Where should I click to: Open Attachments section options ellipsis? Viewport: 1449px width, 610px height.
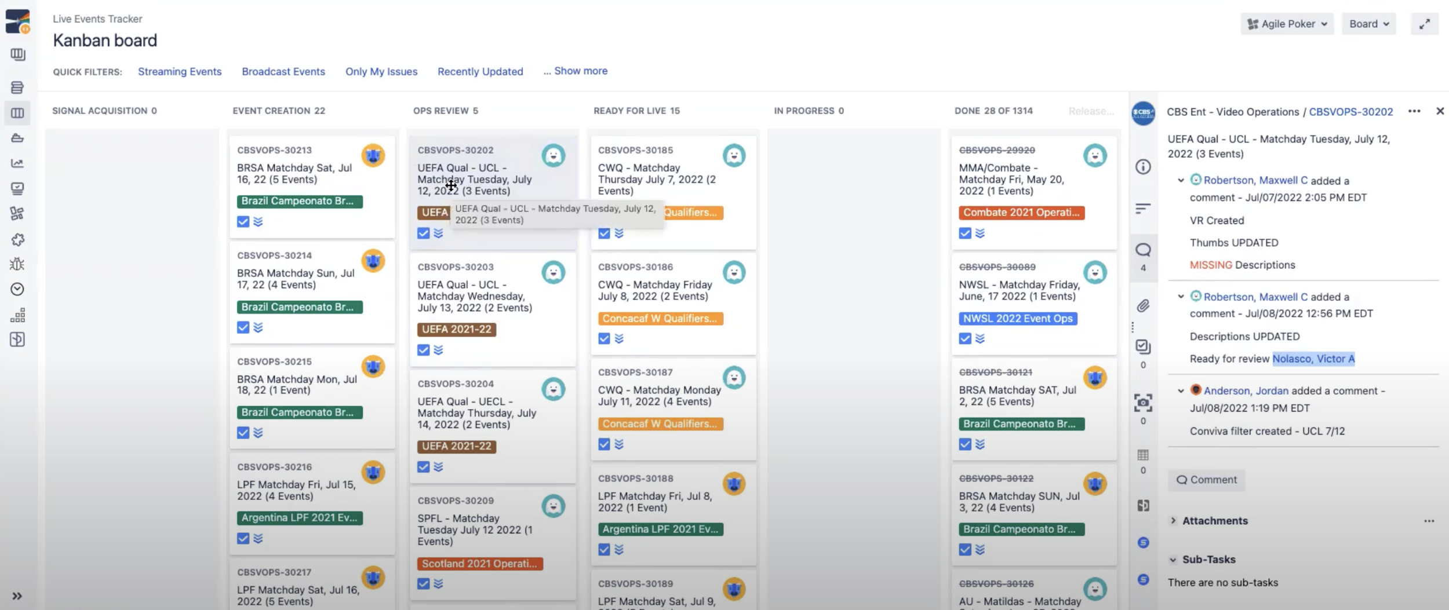pos(1429,521)
